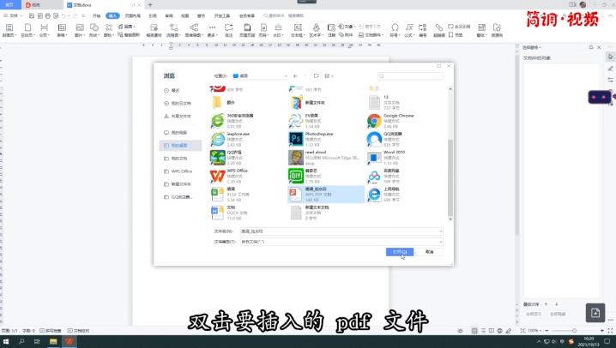Expand the 位置 location dropdown
The height and width of the screenshot is (348, 616).
[287, 75]
